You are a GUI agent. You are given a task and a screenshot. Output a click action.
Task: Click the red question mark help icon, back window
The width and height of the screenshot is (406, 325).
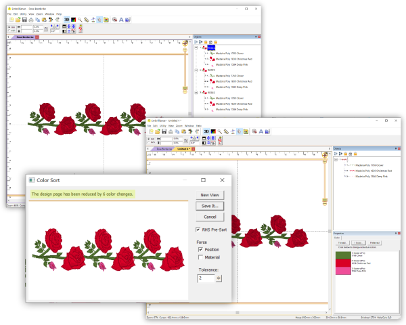(81, 28)
